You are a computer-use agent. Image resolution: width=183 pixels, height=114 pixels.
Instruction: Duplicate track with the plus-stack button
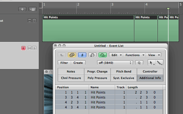(x=33, y=9)
